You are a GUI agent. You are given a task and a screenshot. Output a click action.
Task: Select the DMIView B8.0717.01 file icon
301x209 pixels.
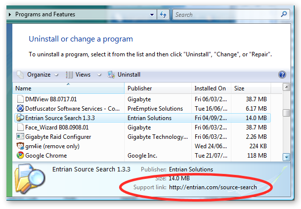click(x=20, y=99)
